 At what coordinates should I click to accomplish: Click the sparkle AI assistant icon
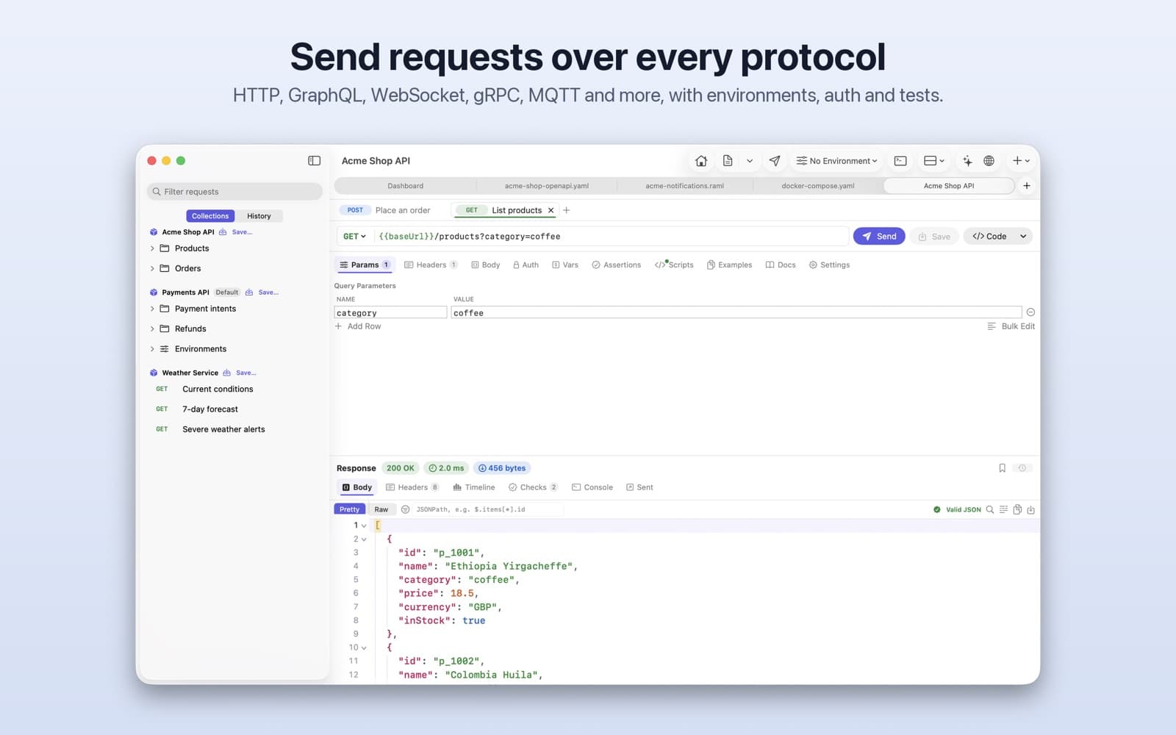tap(967, 161)
